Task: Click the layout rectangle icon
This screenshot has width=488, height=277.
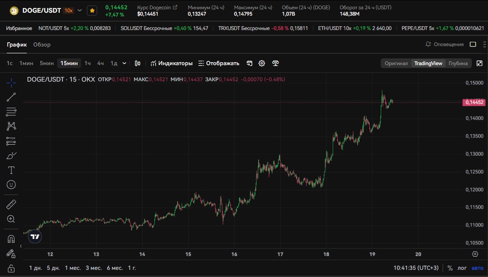Action: pyautogui.click(x=473, y=44)
